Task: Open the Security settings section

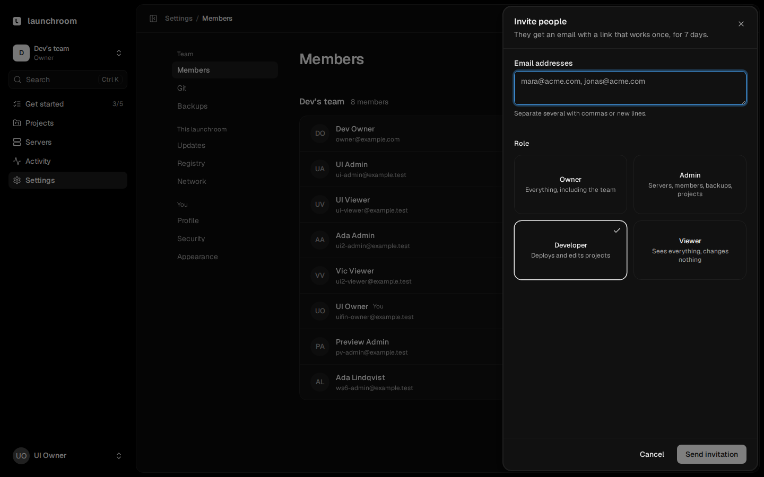Action: click(x=225, y=238)
